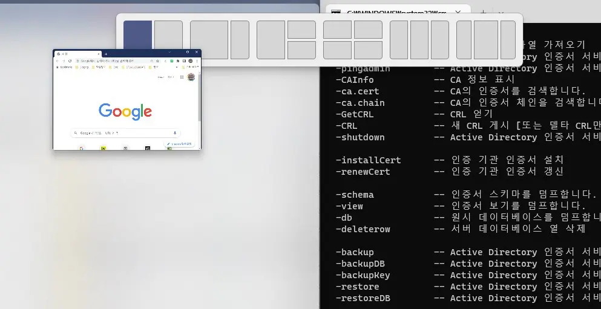The height and width of the screenshot is (309, 601).
Task: Expand hidden bookmarks chevron in Chrome
Action: [x=177, y=67]
